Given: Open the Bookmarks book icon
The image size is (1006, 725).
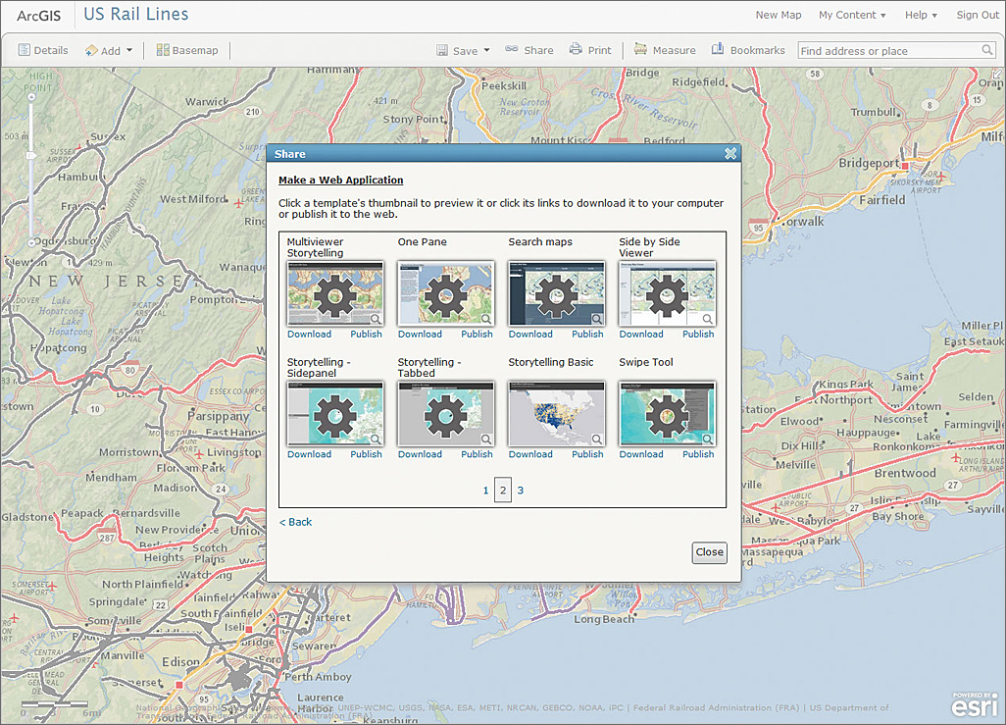Looking at the screenshot, I should coord(718,49).
